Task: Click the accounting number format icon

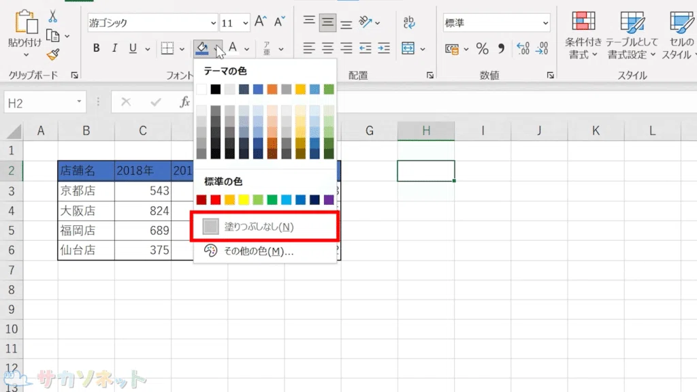Action: point(452,49)
